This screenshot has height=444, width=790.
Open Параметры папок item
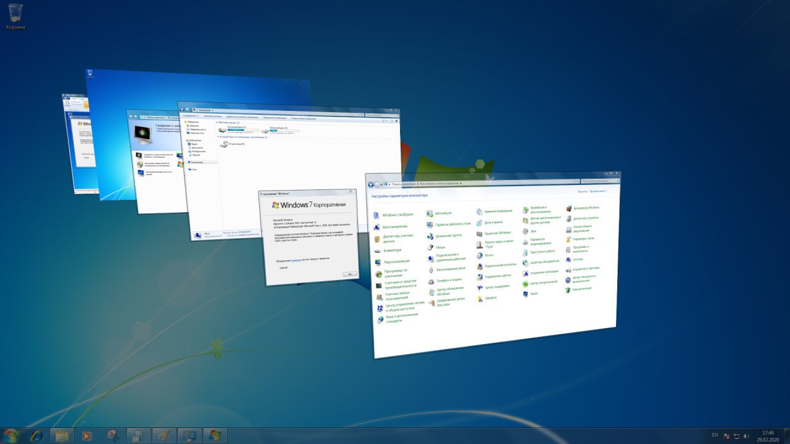(x=580, y=239)
